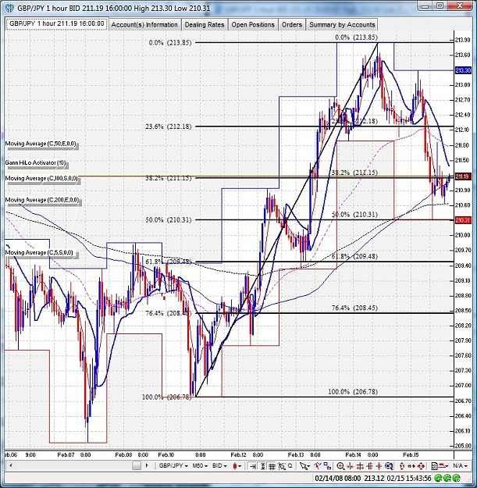Click first green connection status icon
The width and height of the screenshot is (477, 488).
pyautogui.click(x=439, y=478)
